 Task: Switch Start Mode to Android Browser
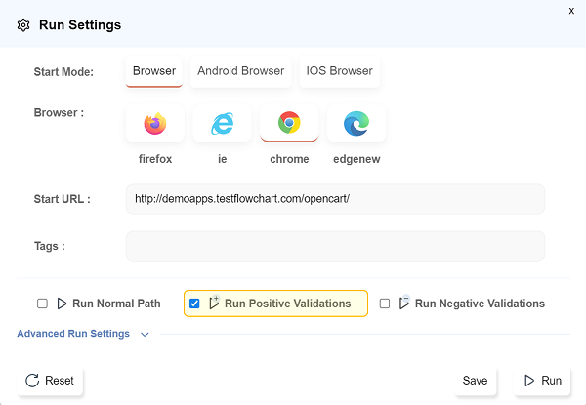click(240, 71)
